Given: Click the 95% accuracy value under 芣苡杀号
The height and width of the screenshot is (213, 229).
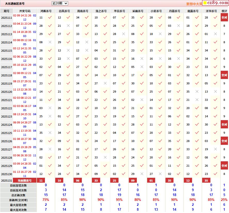Looking at the screenshot, I should pyautogui.click(x=119, y=200).
